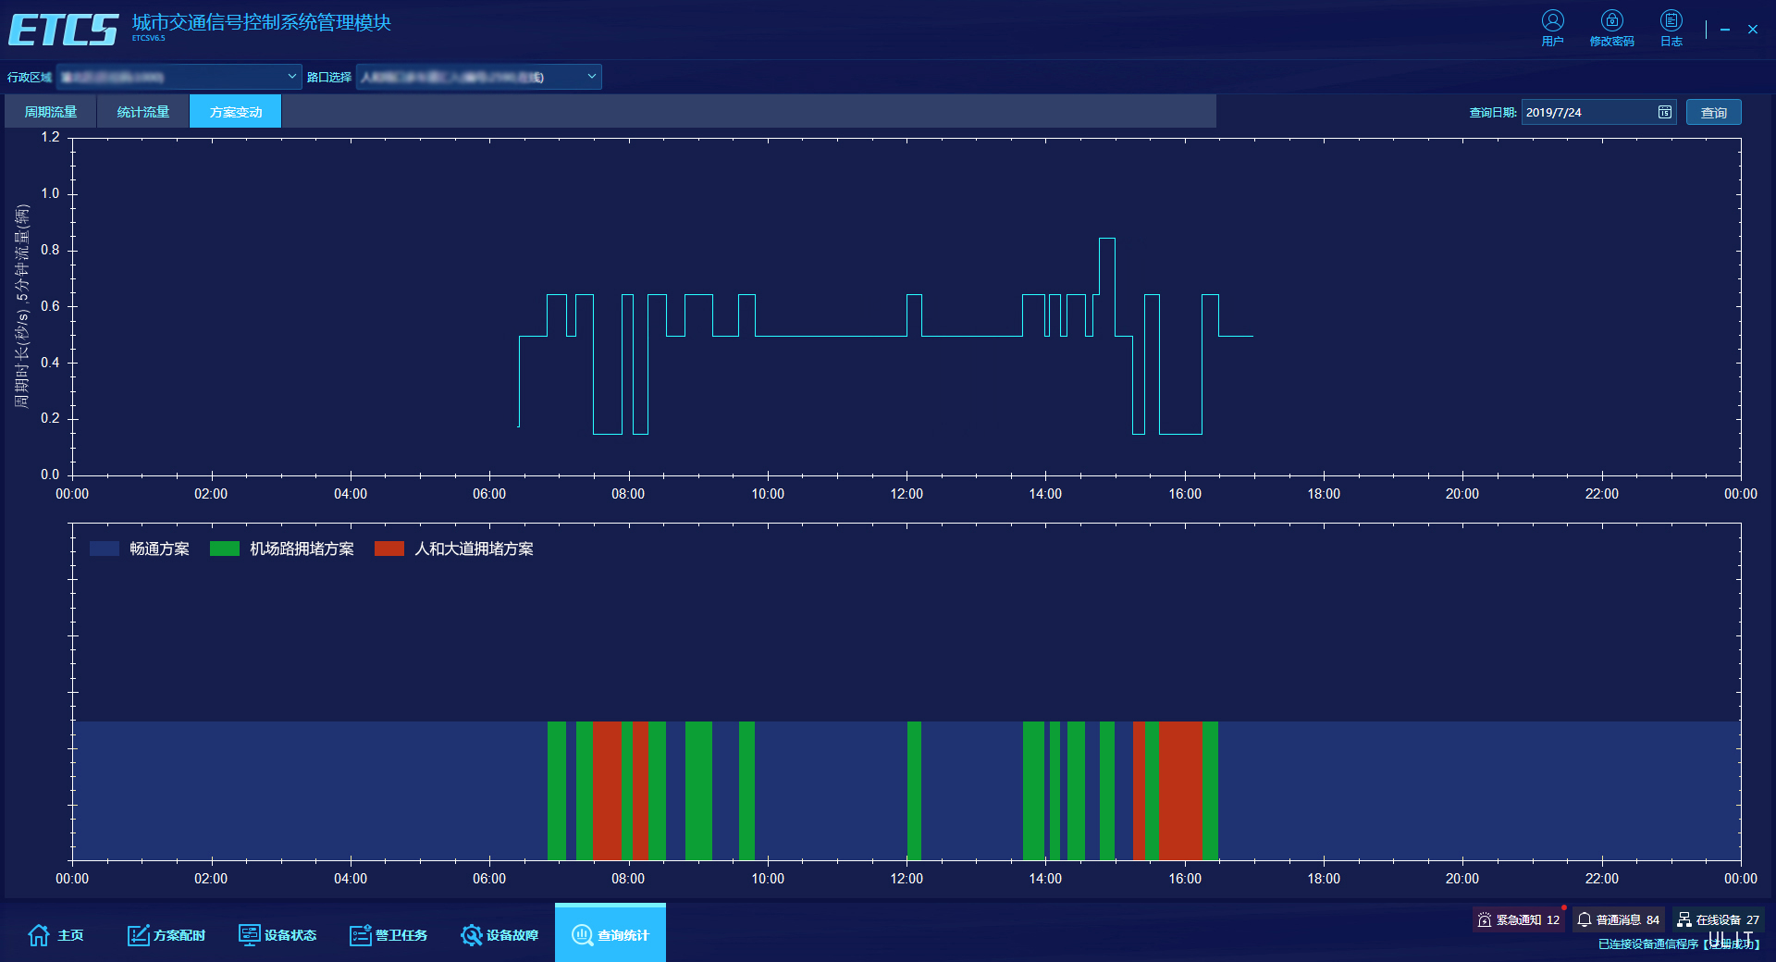
Task: Click the green 机场路拥堵方案 legend swatch
Action: (x=225, y=549)
